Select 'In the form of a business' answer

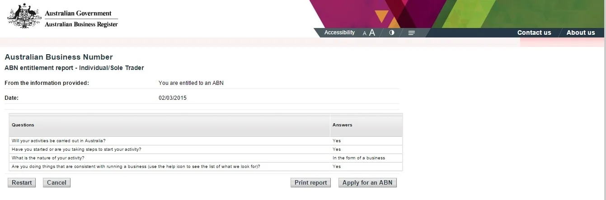point(359,158)
